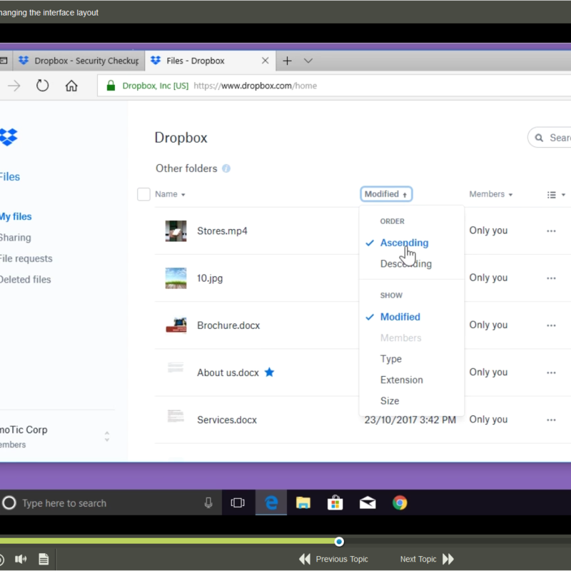Click the About us.docx file name
Screen dimensions: 571x571
[x=228, y=373]
